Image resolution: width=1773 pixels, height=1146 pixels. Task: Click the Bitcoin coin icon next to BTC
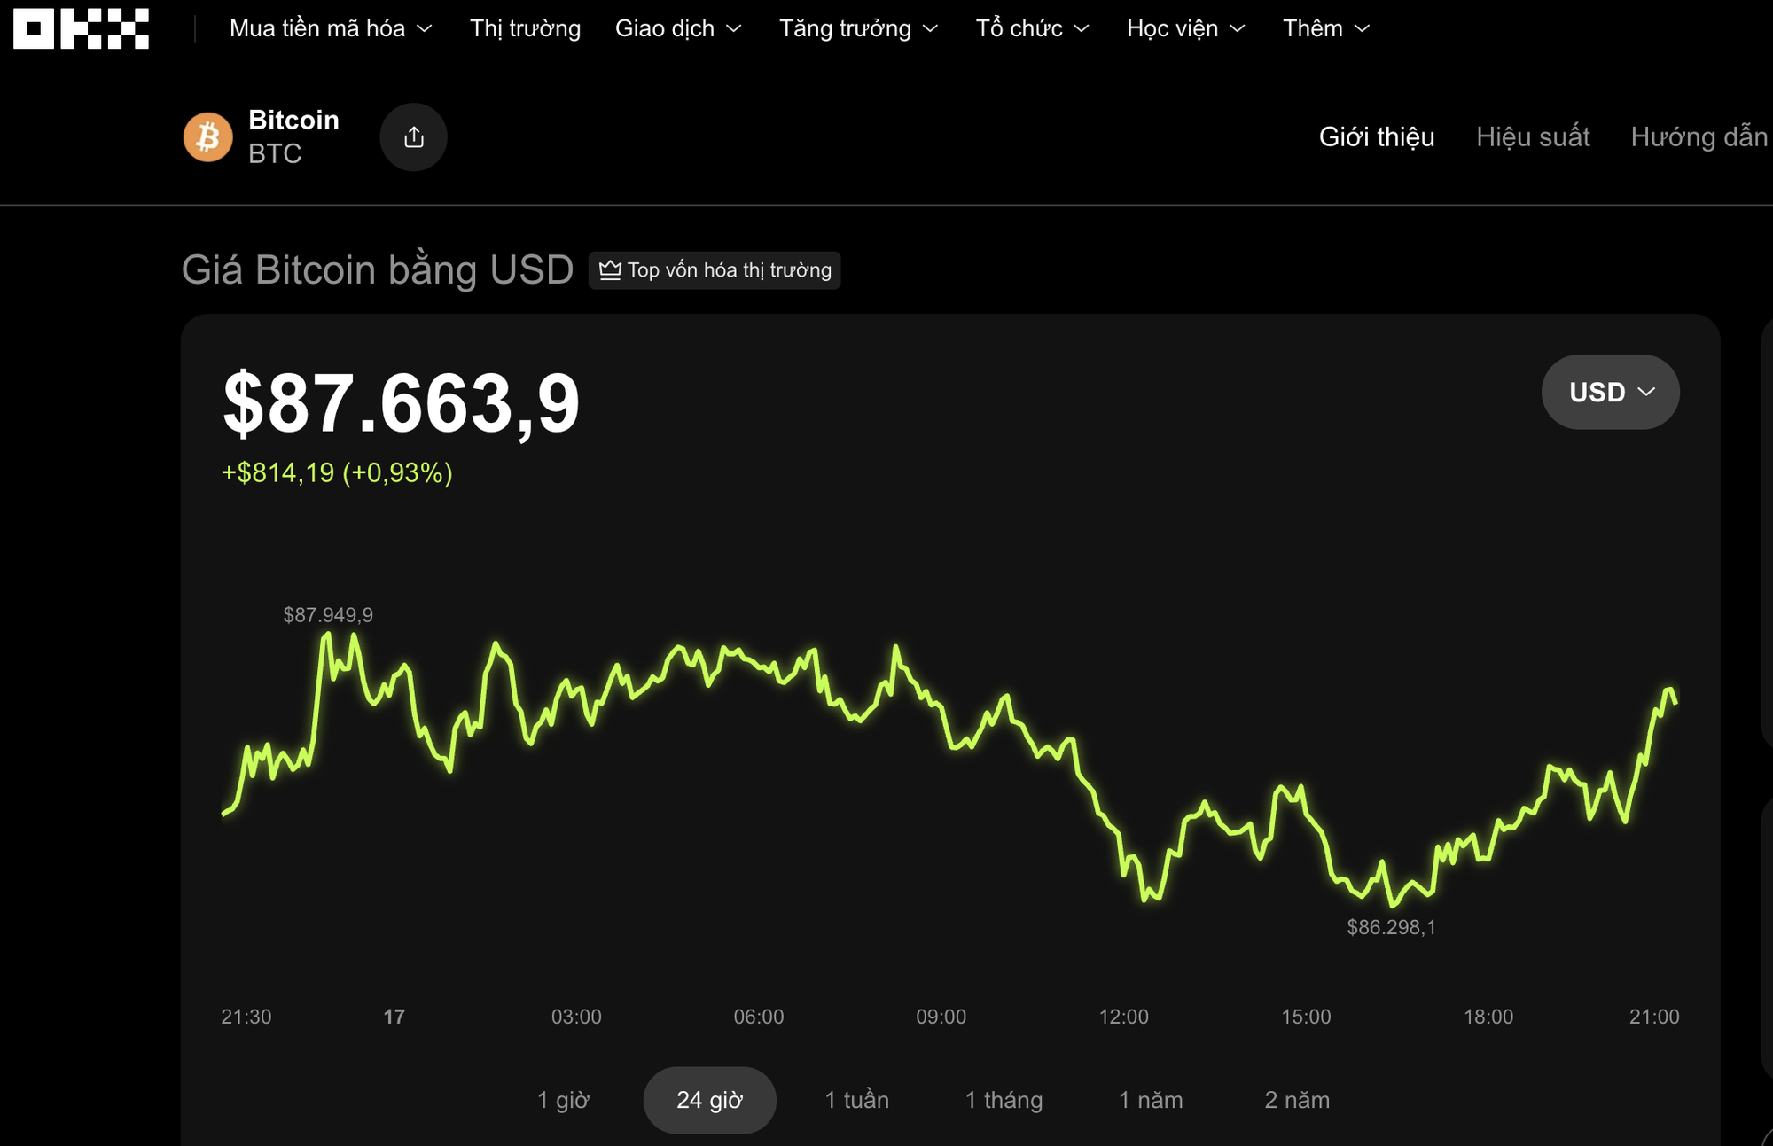(x=207, y=136)
